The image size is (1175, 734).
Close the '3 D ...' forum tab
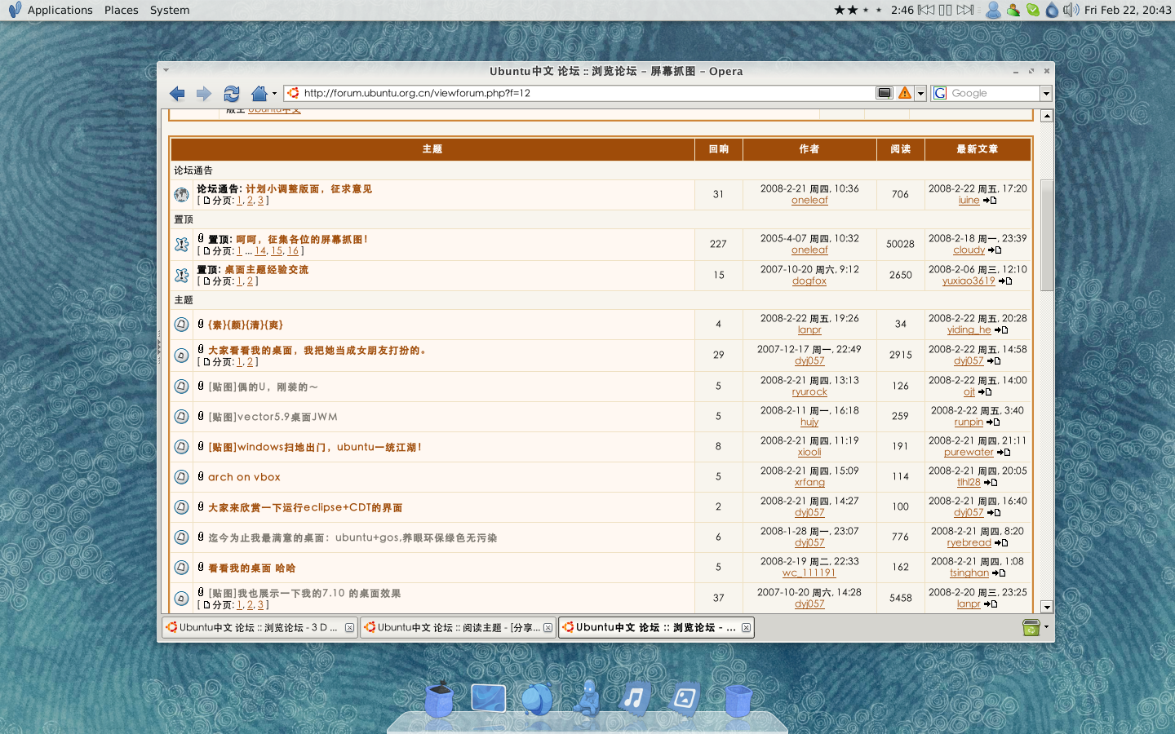349,628
